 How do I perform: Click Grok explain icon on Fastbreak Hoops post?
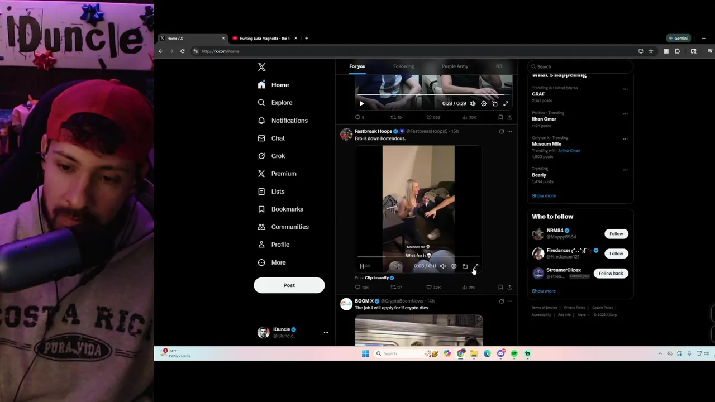(x=501, y=131)
